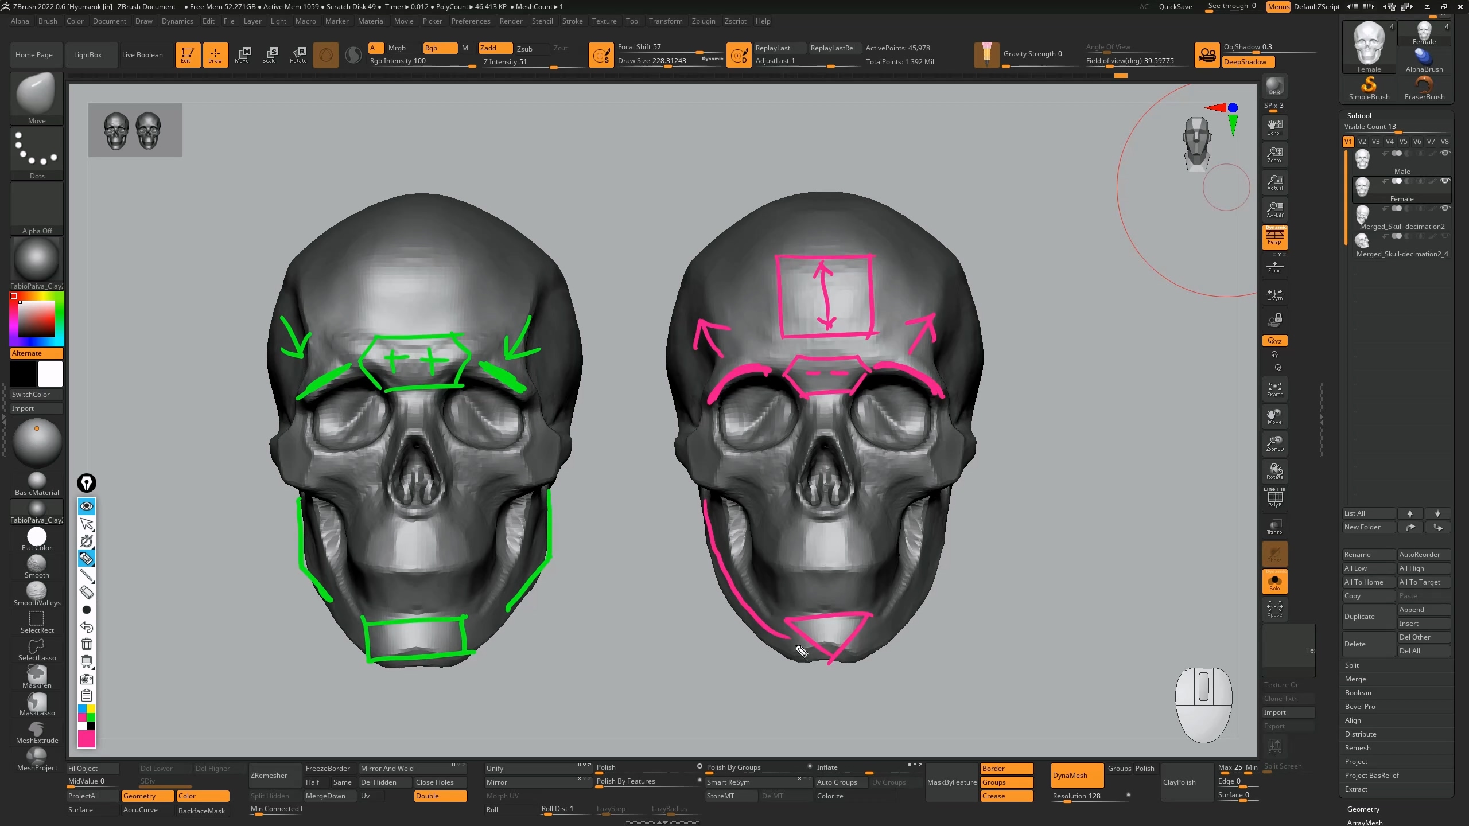The width and height of the screenshot is (1469, 826).
Task: Select the MaskLasso brush
Action: click(x=37, y=703)
